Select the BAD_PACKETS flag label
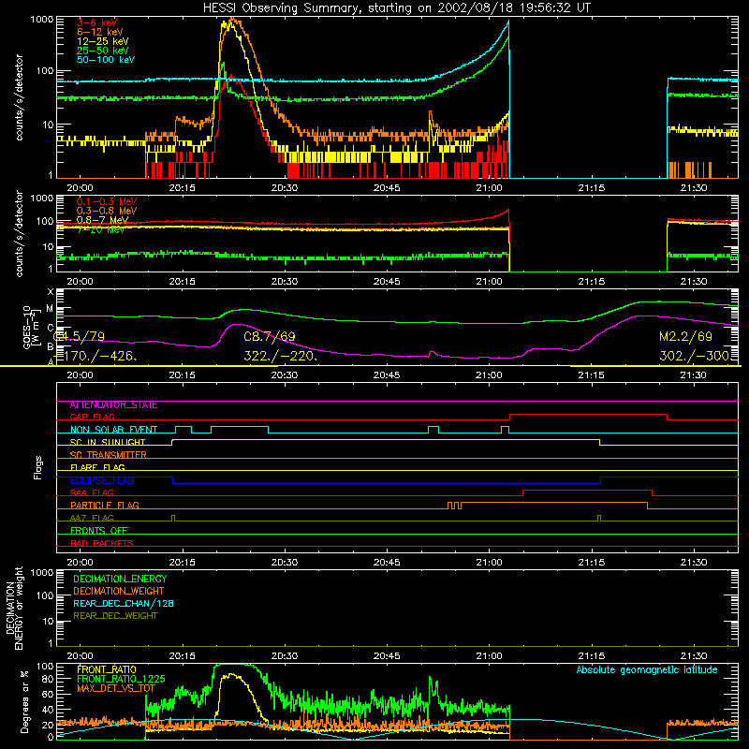 (x=102, y=544)
